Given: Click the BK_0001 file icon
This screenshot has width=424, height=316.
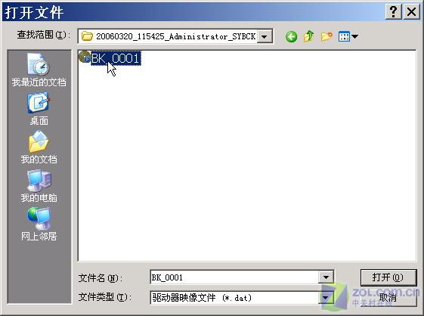Looking at the screenshot, I should point(85,57).
